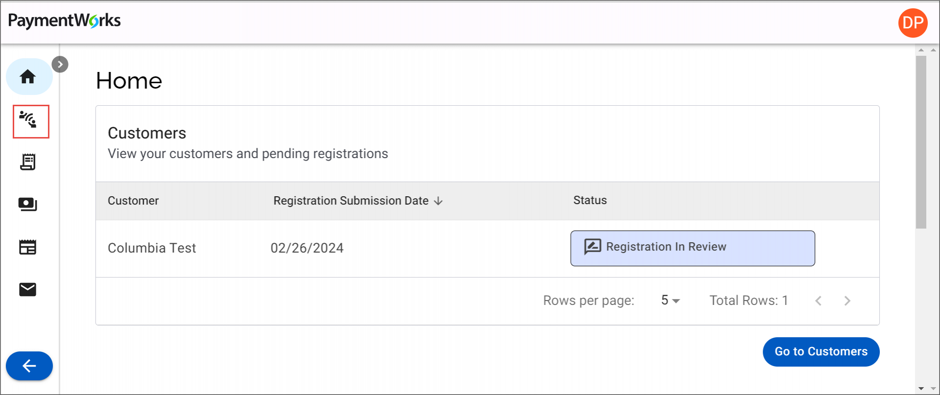Viewport: 940px width, 395px height.
Task: Open the Rows per page dropdown
Action: coord(670,301)
